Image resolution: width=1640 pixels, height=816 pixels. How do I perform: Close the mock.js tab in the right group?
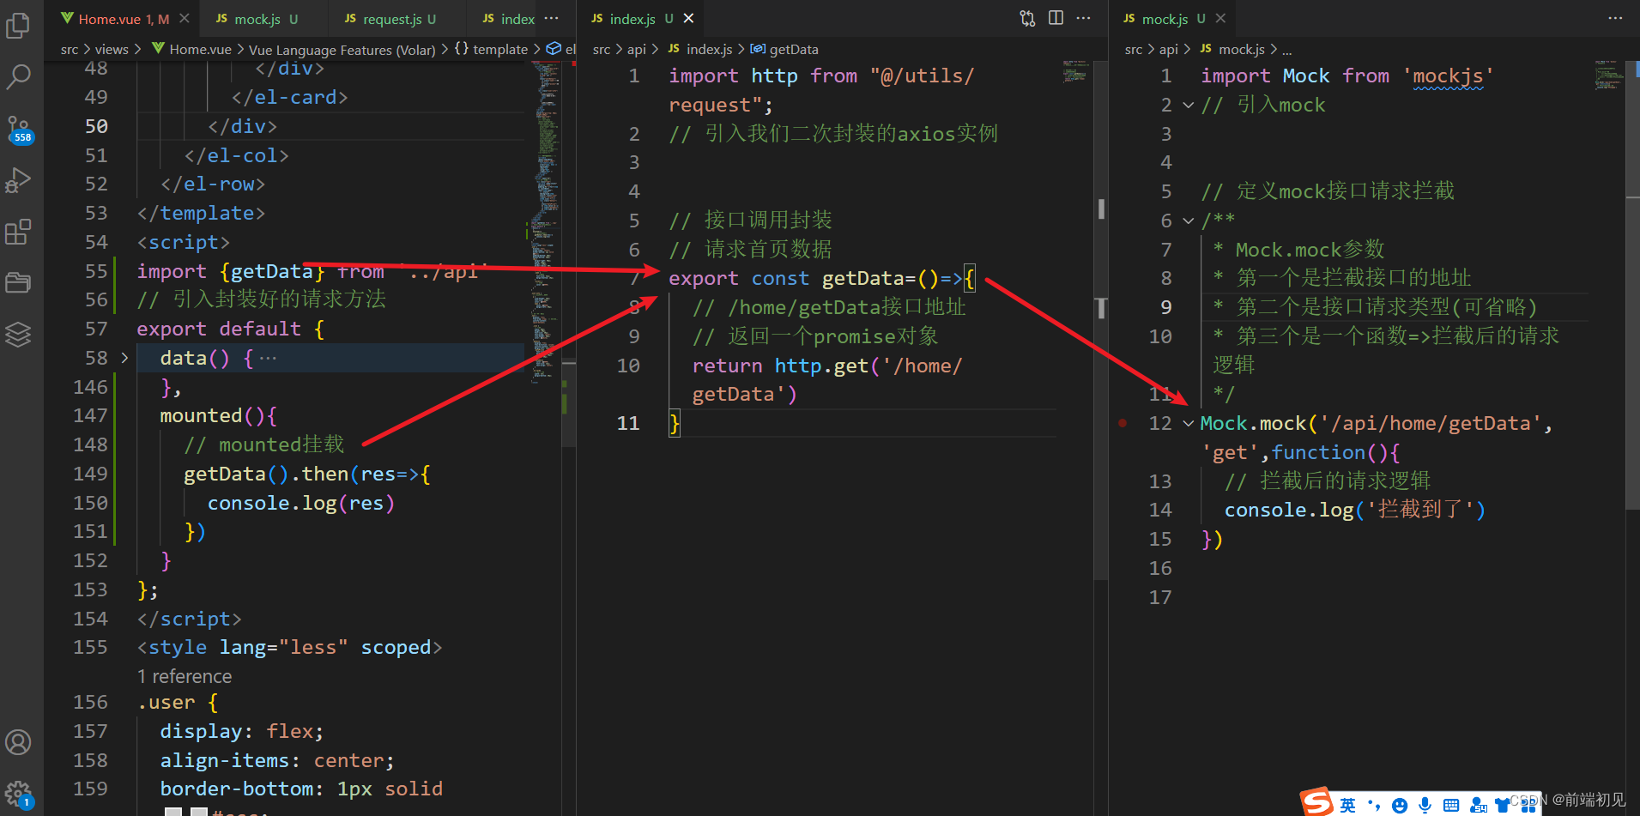click(1220, 18)
